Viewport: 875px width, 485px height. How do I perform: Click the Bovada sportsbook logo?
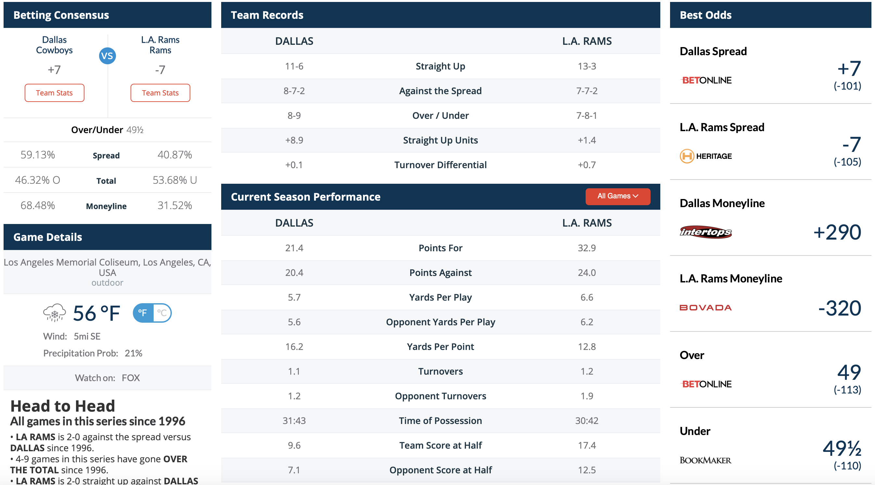(705, 308)
